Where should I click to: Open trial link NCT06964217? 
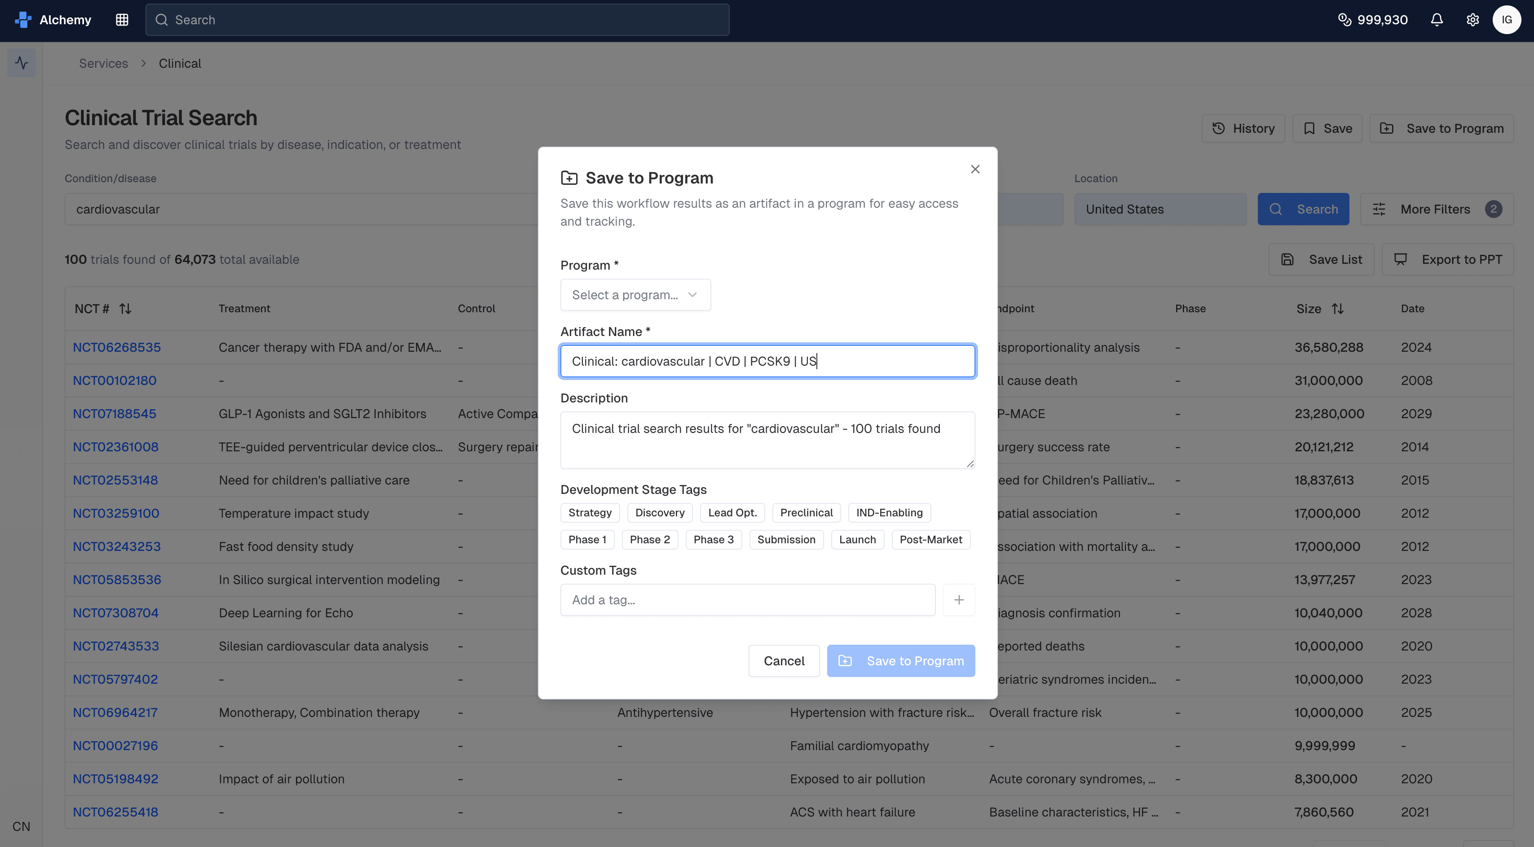tap(115, 712)
